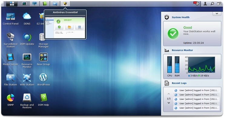The image size is (225, 118).
Task: Go to next page of Recent Logs
Action: pyautogui.click(x=169, y=103)
